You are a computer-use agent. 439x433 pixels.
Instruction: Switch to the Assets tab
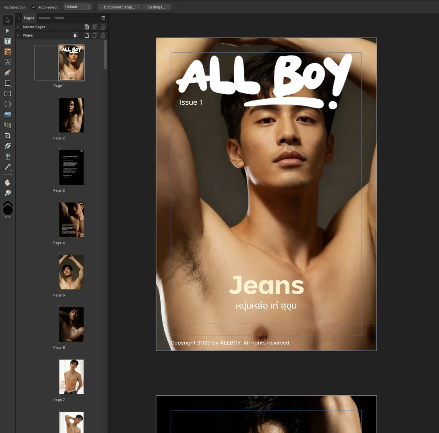pyautogui.click(x=44, y=18)
